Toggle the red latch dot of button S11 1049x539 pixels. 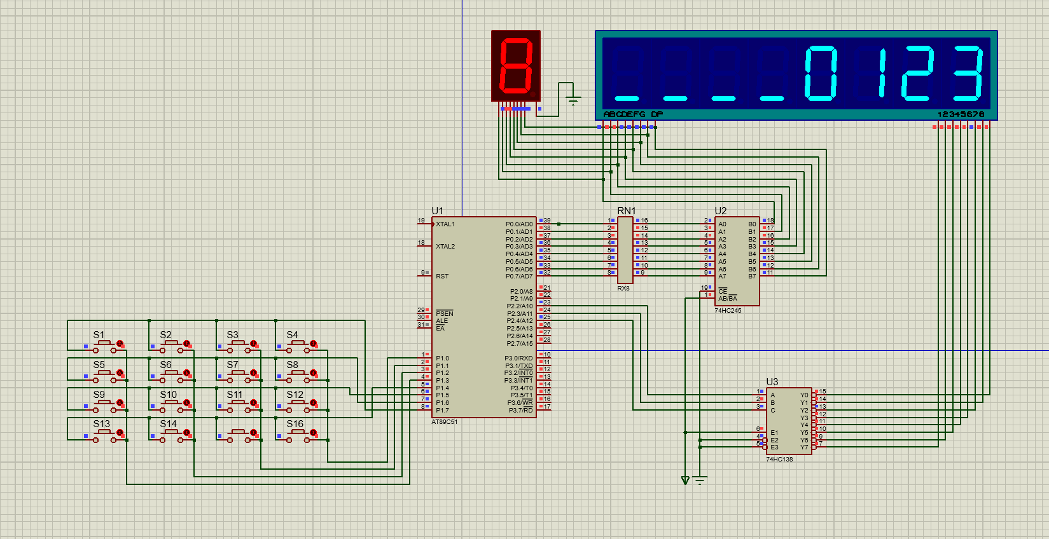pos(253,403)
